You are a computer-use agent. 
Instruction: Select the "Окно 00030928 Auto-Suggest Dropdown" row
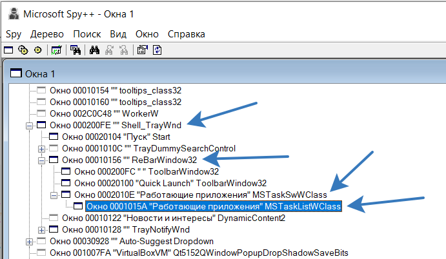tap(132, 241)
